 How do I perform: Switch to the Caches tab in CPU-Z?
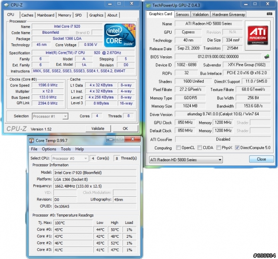point(27,15)
